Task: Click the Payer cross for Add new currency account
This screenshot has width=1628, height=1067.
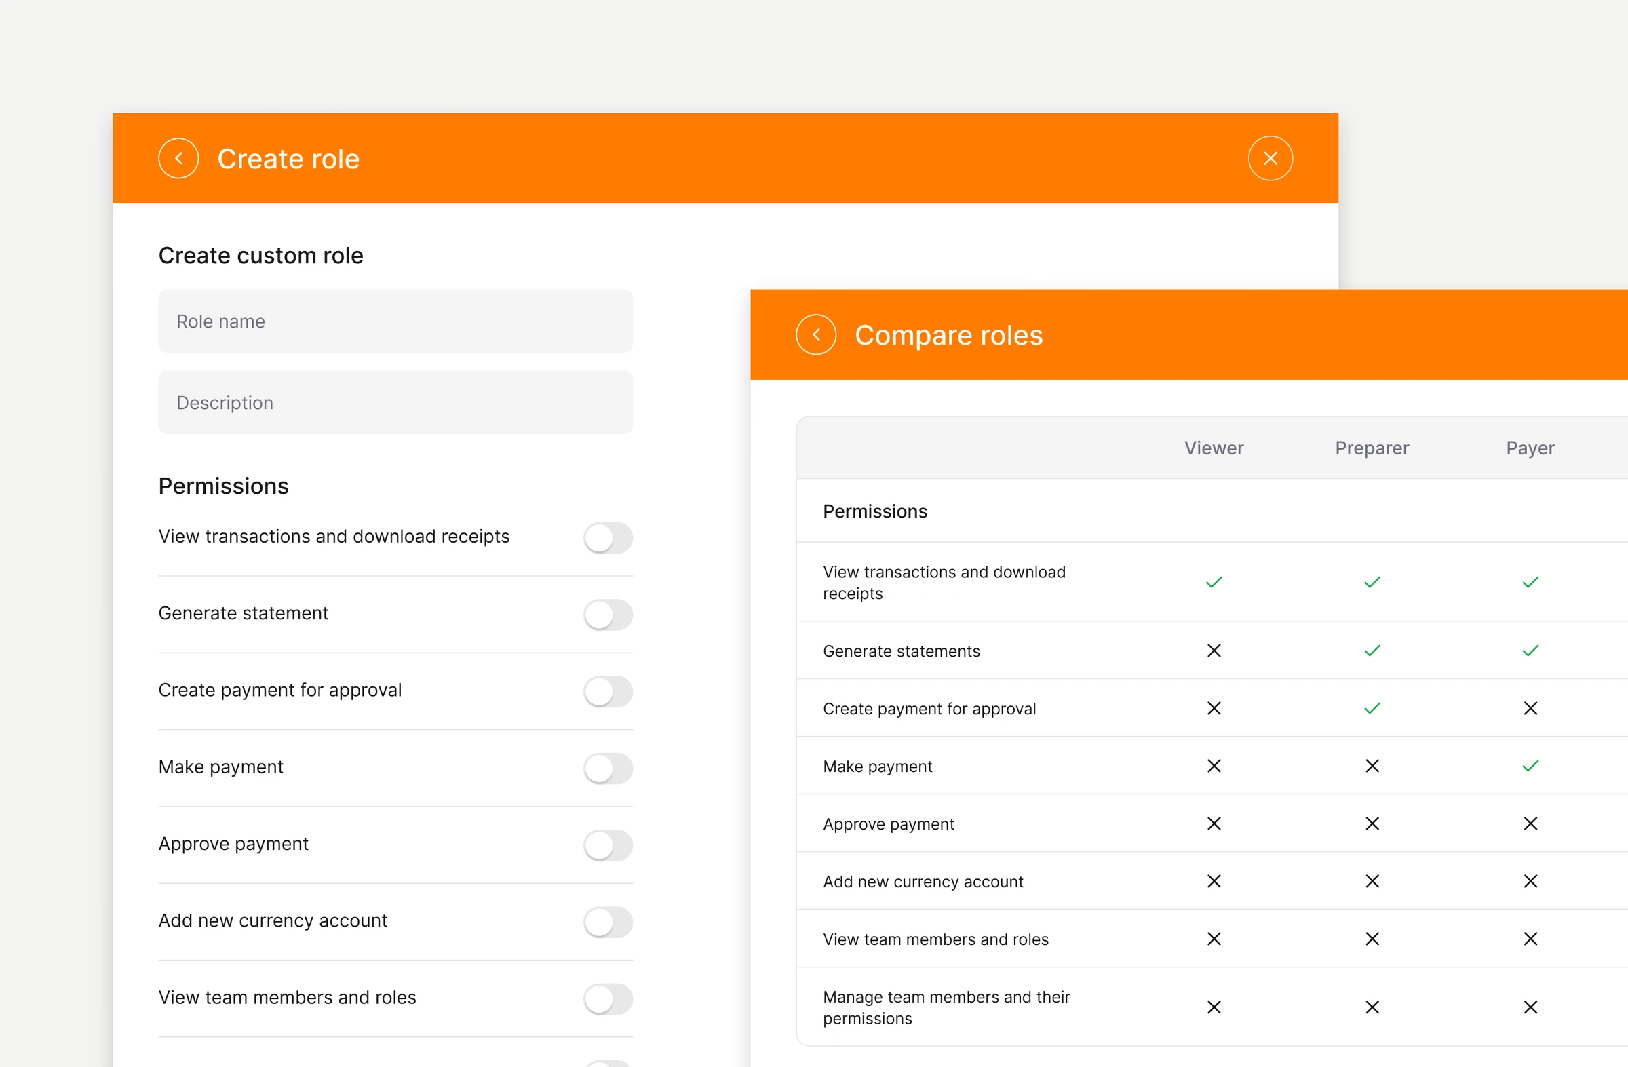Action: click(1530, 882)
